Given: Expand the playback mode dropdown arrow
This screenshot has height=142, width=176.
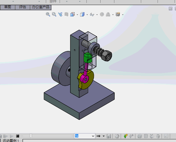Looking at the screenshot, I should 104,136.
